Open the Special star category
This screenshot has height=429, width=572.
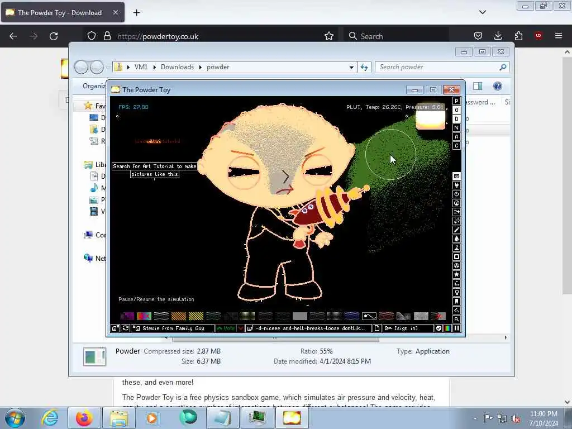point(456,274)
